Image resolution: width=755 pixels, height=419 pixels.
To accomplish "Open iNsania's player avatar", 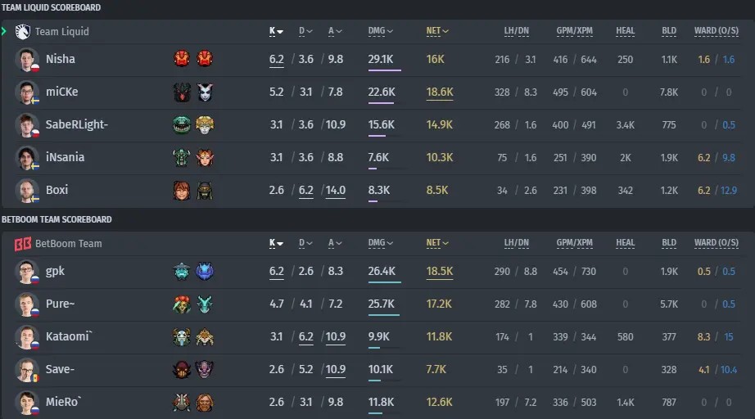I will (x=27, y=157).
